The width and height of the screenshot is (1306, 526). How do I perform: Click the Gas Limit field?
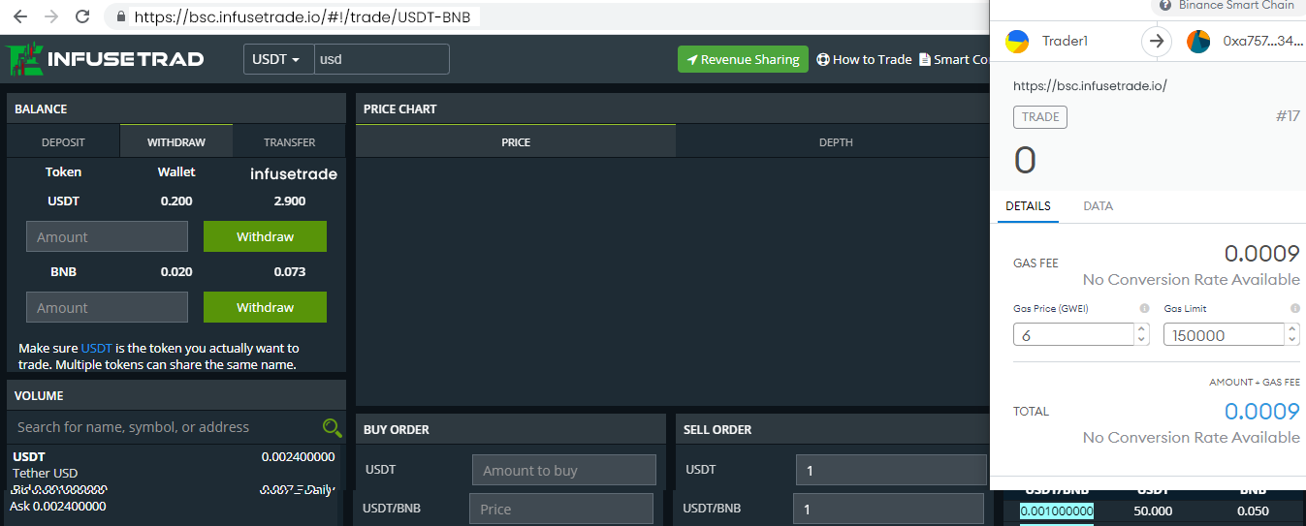click(x=1224, y=334)
